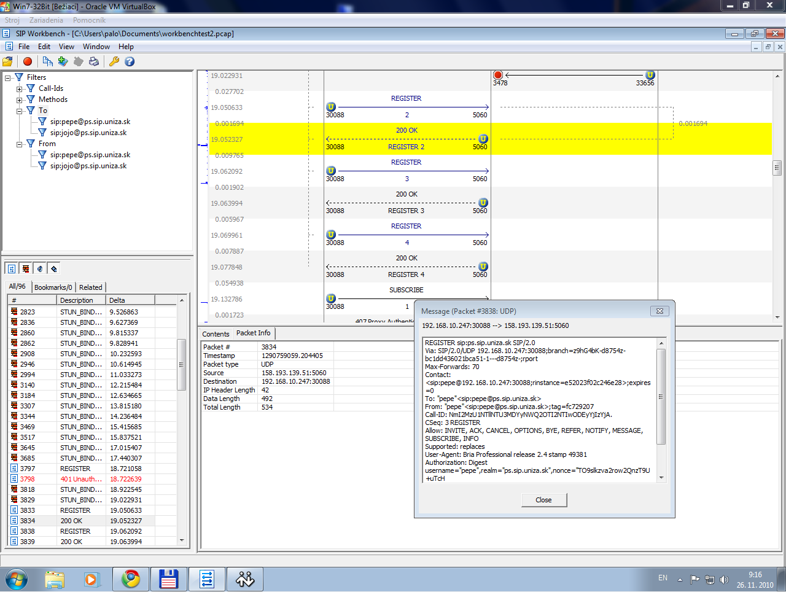786x592 pixels.
Task: Select packet 3797 REGISTER row
Action: click(x=93, y=469)
